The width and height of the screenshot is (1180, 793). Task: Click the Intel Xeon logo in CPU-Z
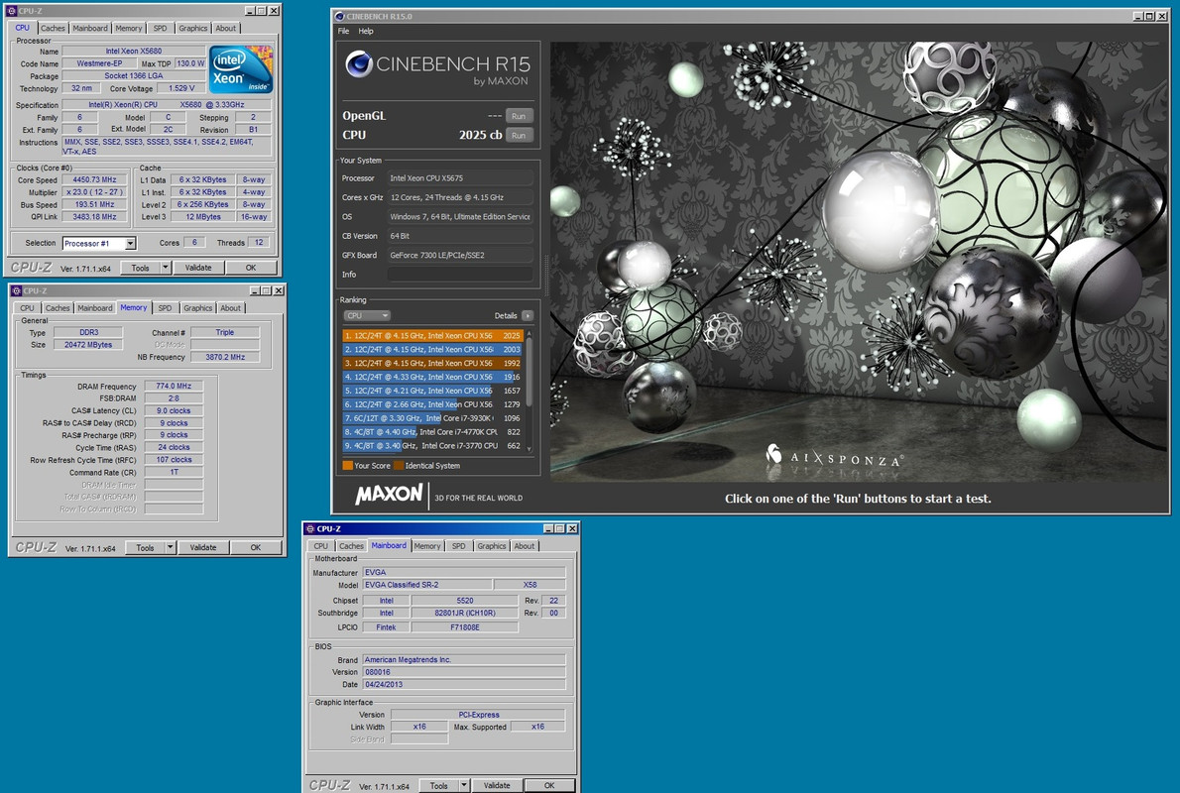click(241, 69)
